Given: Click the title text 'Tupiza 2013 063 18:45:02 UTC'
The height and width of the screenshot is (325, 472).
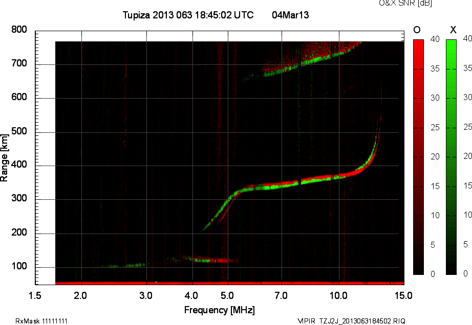Looking at the screenshot, I should pyautogui.click(x=188, y=15).
